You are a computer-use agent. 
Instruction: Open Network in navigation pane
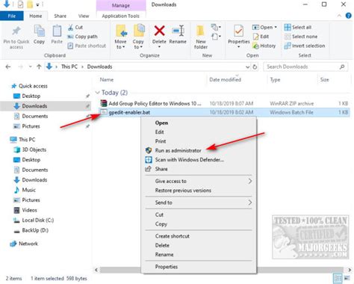(28, 244)
